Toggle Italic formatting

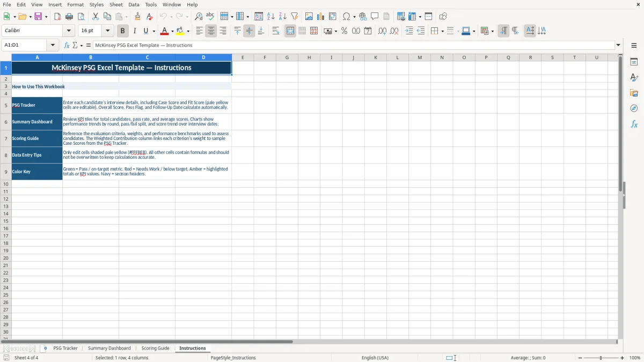click(x=135, y=31)
